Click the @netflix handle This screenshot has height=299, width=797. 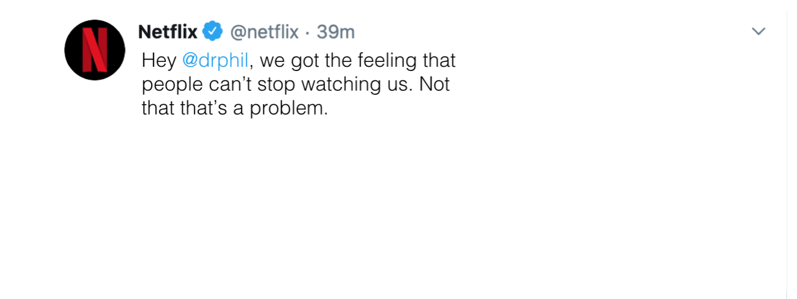(264, 31)
